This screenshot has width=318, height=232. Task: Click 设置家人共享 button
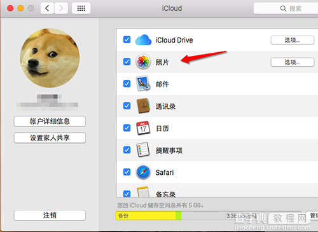click(50, 138)
